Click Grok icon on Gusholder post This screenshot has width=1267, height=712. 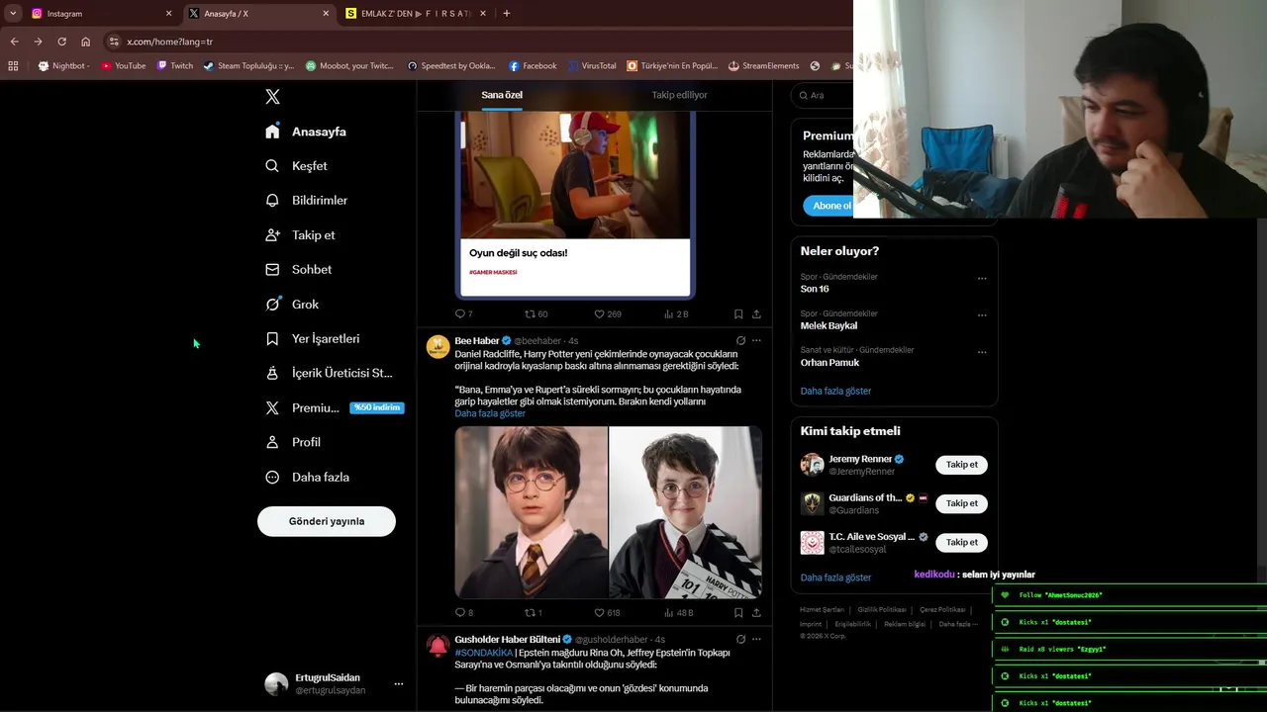(740, 639)
